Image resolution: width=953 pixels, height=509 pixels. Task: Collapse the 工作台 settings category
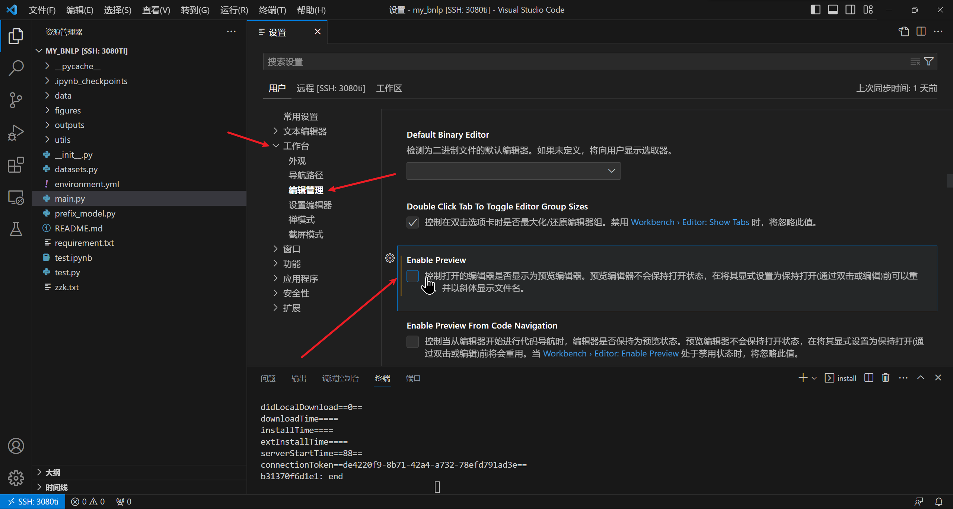pyautogui.click(x=275, y=146)
